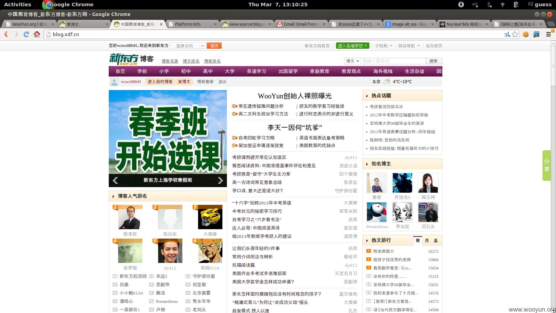Go back with Chrome's back arrow
The width and height of the screenshot is (556, 313).
pyautogui.click(x=6, y=34)
